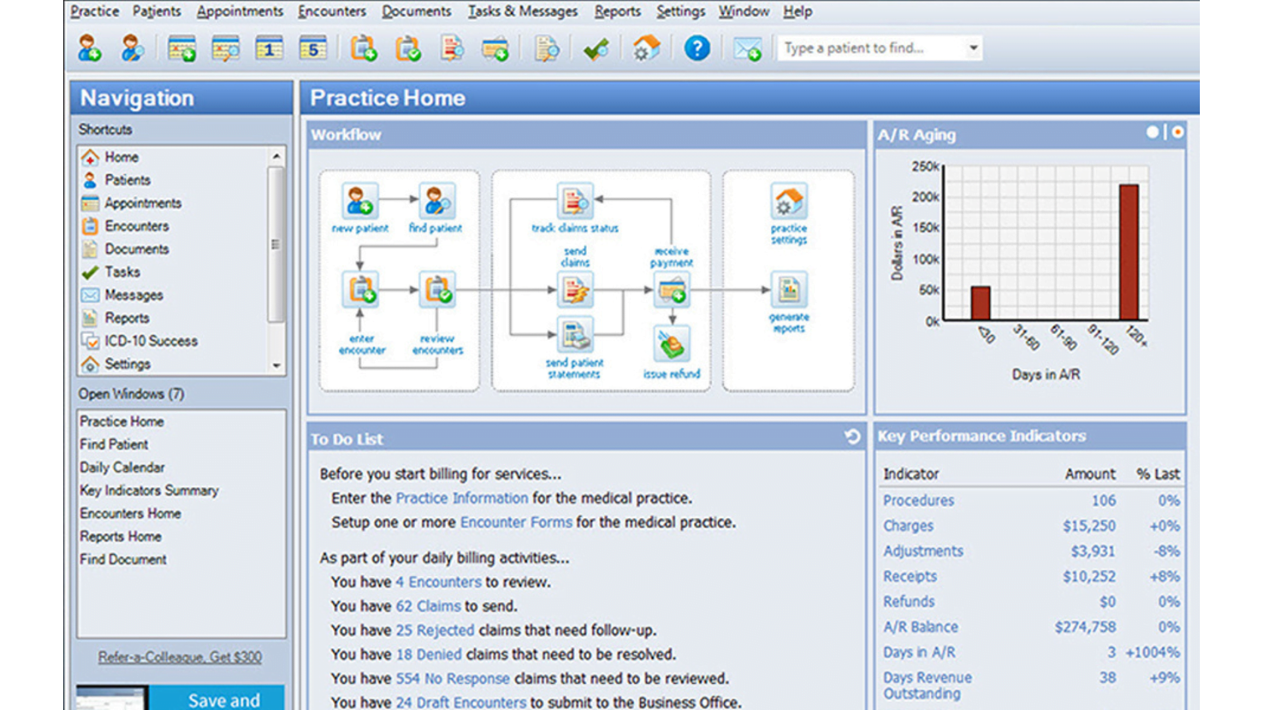Click the green checkmark tasks toolbar icon

tap(596, 49)
